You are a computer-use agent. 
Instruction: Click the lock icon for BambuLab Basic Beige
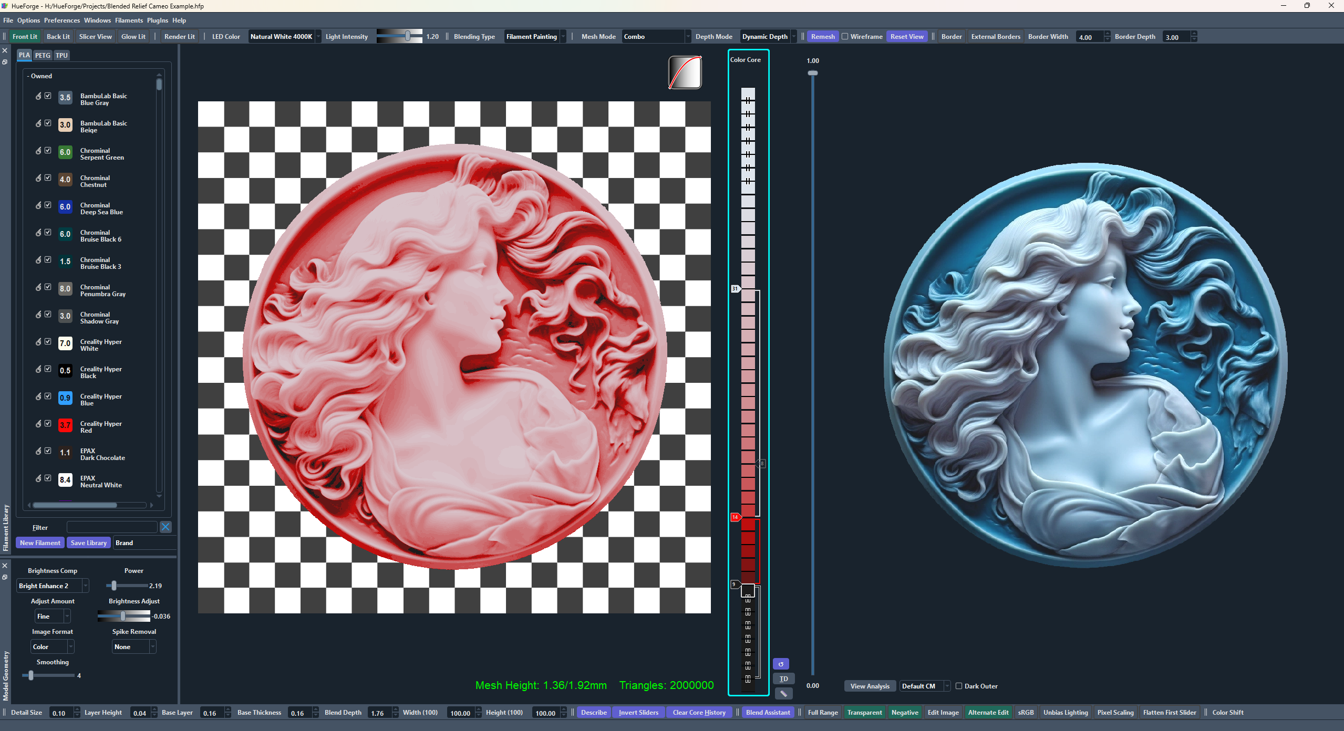[x=38, y=123]
